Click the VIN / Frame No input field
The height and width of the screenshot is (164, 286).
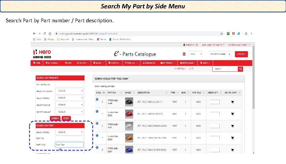[69, 84]
